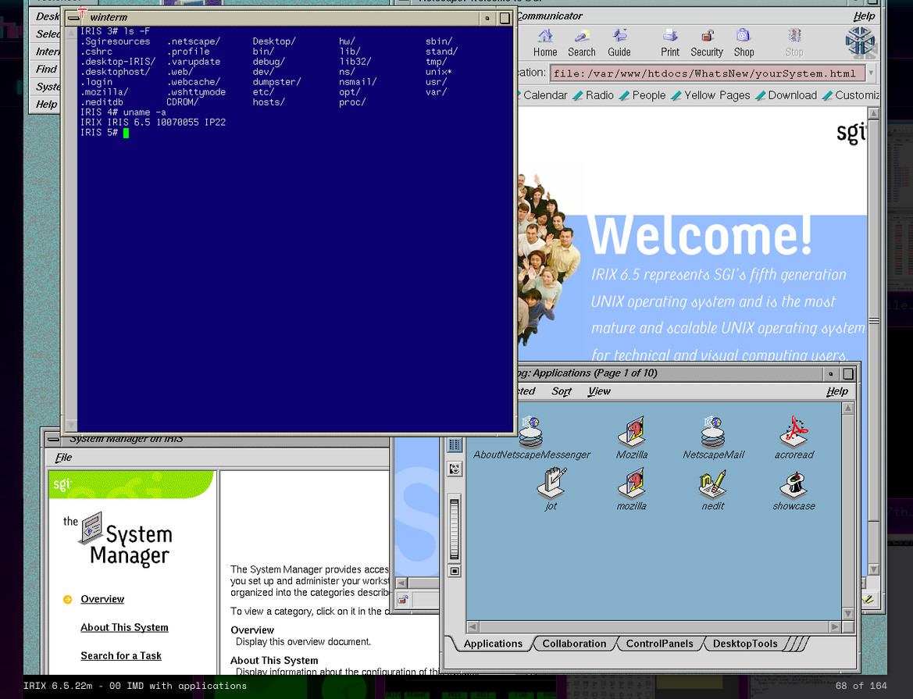913x699 pixels.
Task: Click the Shop toolbar icon
Action: pos(744,43)
